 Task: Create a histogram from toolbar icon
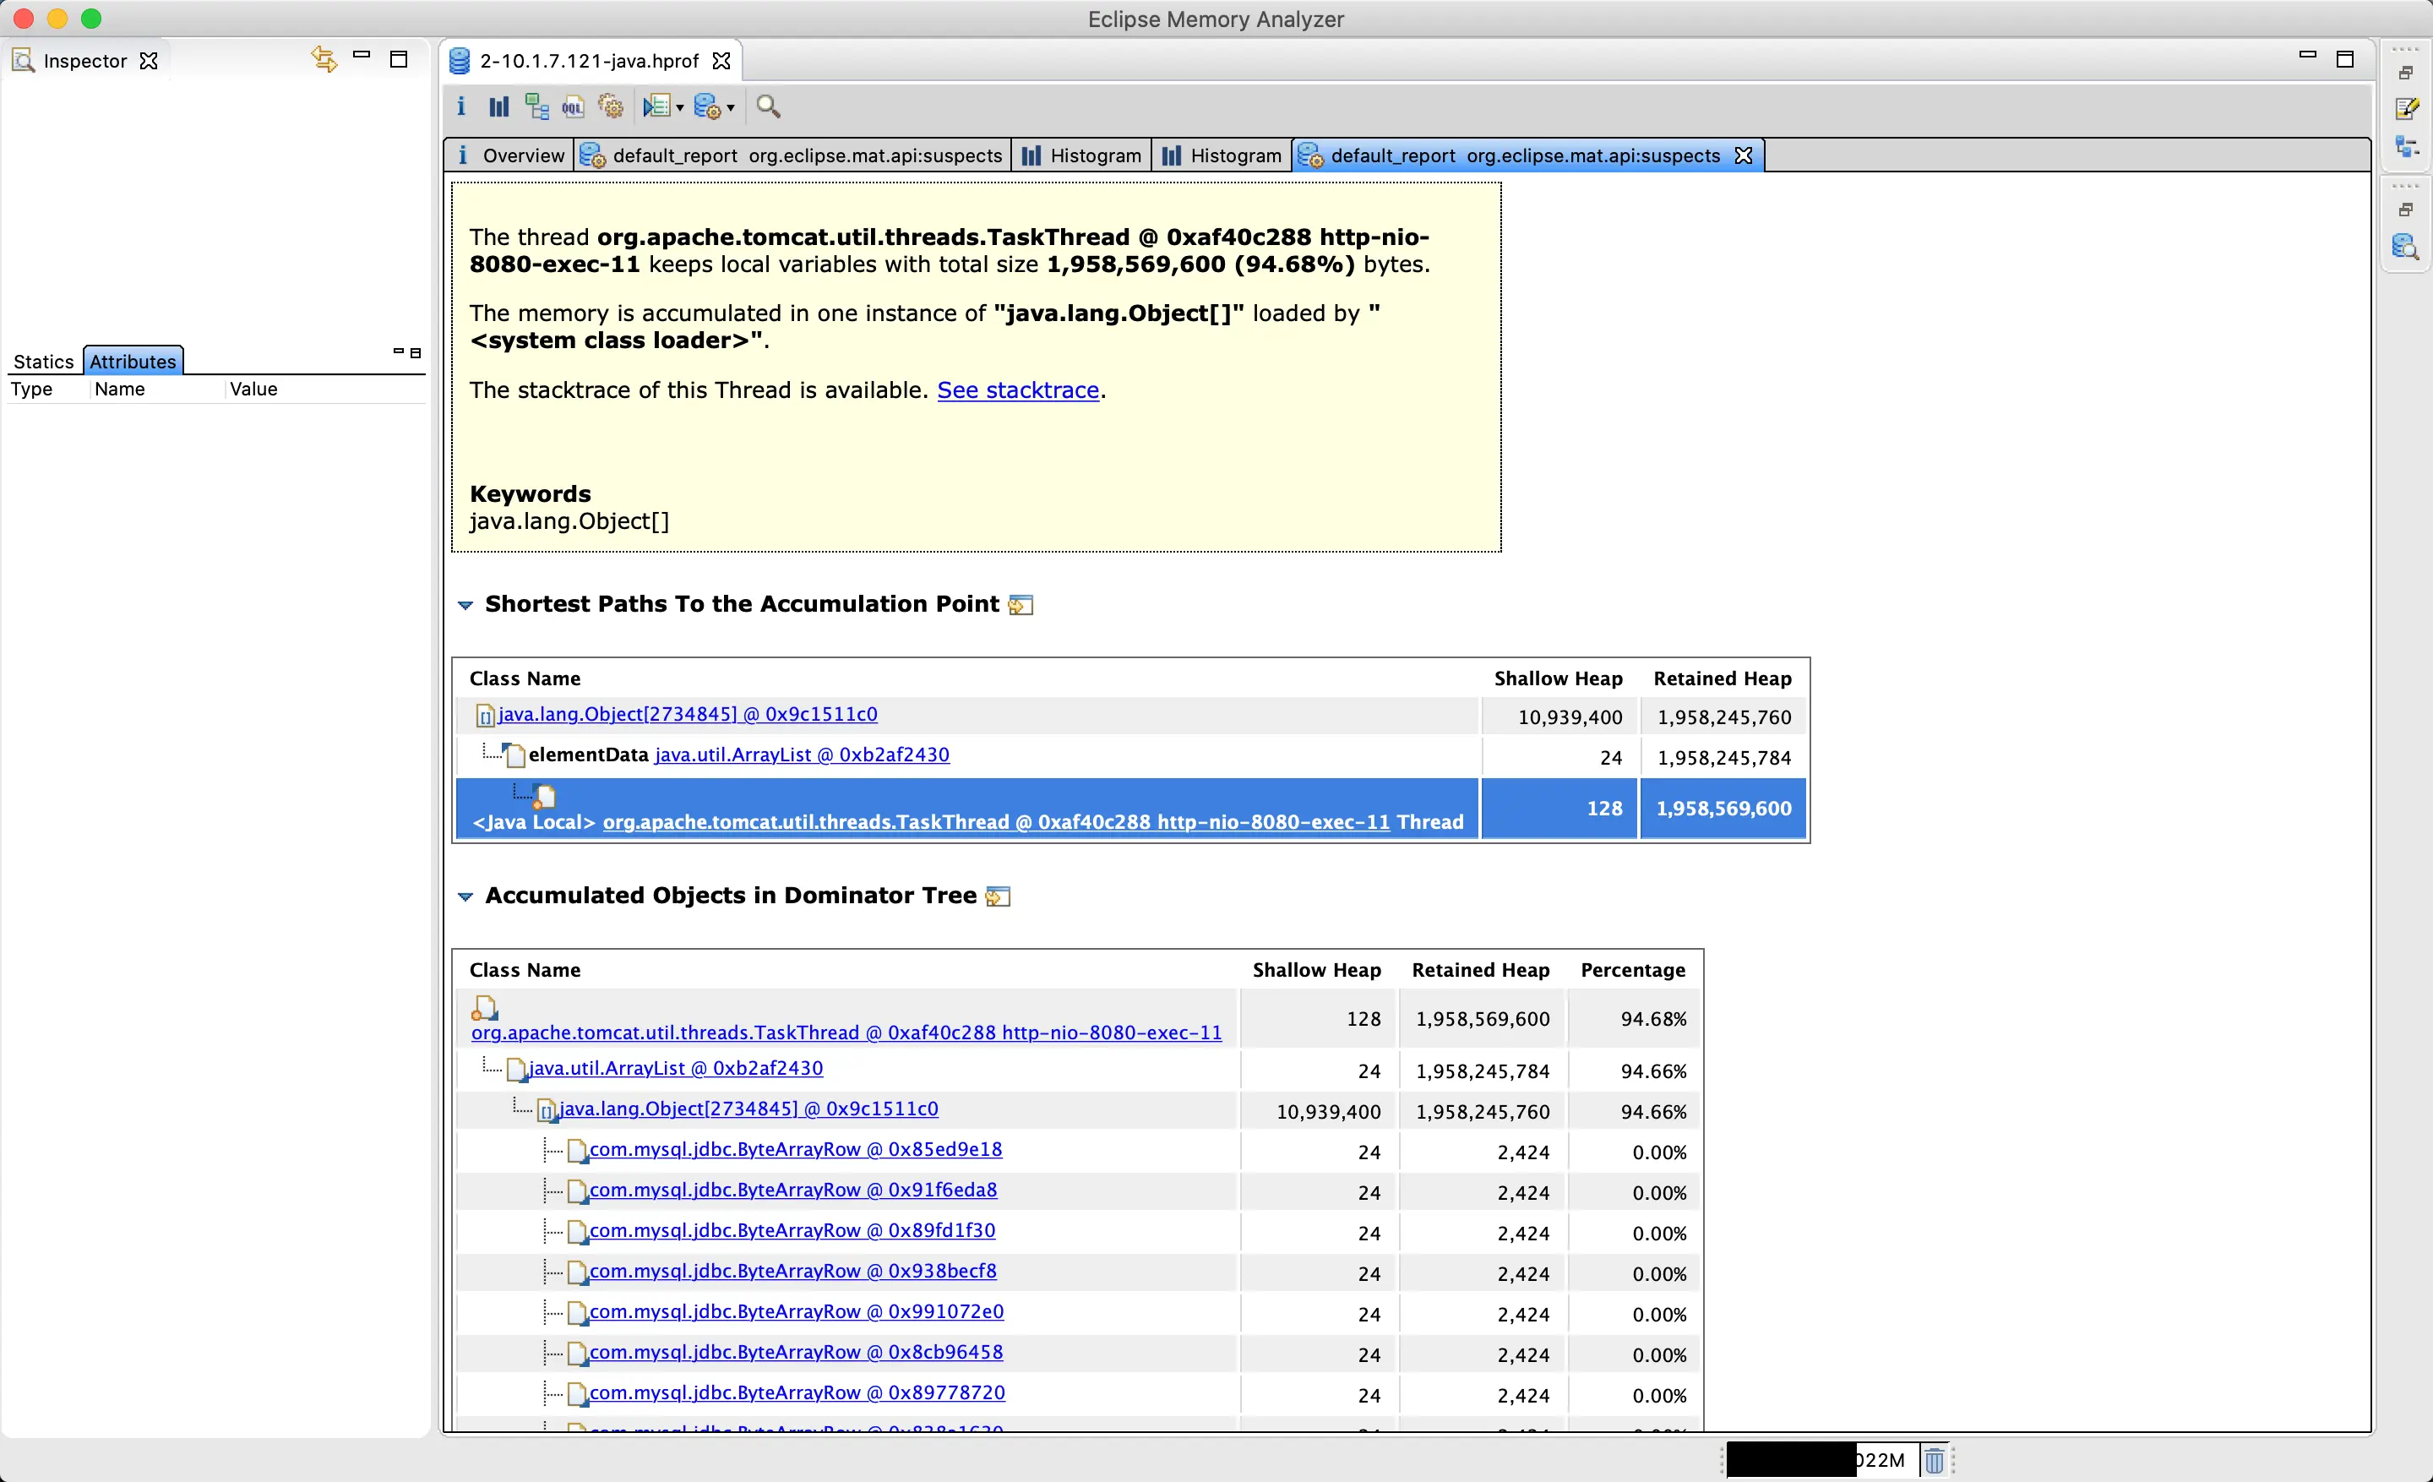[498, 106]
